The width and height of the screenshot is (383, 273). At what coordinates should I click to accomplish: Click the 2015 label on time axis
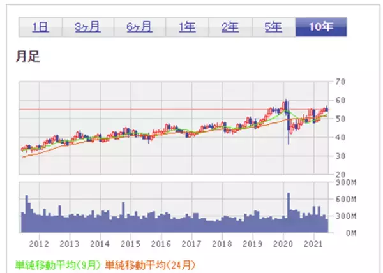coord(130,244)
